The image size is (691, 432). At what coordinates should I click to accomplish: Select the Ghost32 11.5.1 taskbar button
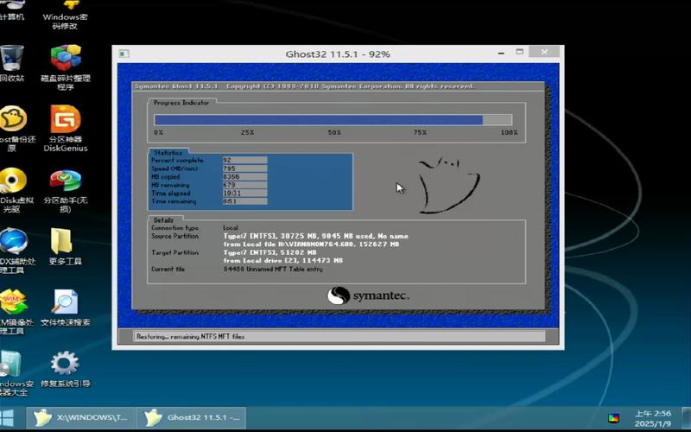191,417
